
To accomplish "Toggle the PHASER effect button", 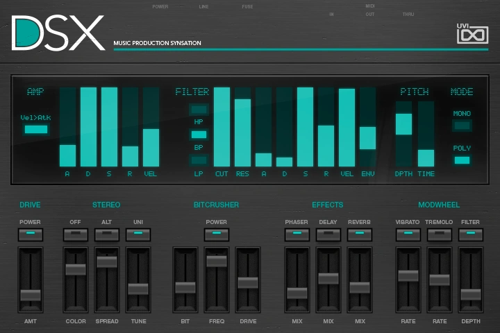I will (297, 235).
